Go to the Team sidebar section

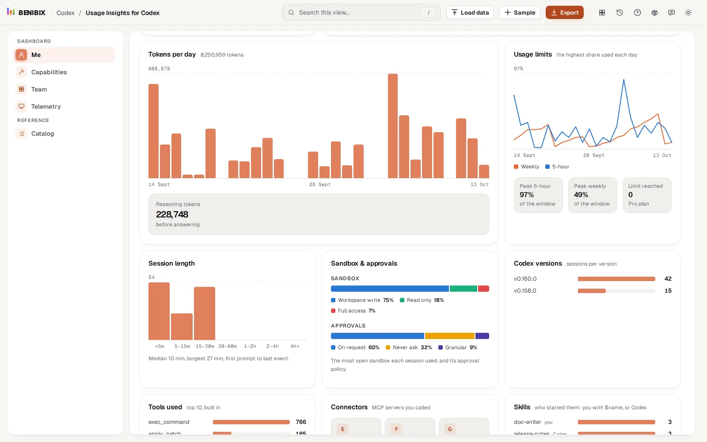click(64, 89)
